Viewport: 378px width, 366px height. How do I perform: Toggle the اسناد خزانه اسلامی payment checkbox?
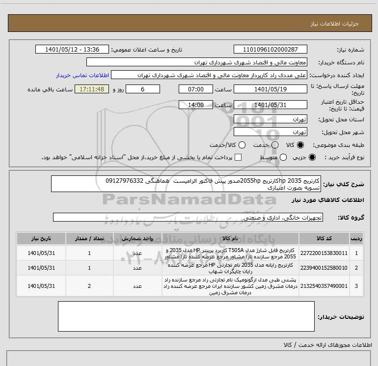[238, 157]
